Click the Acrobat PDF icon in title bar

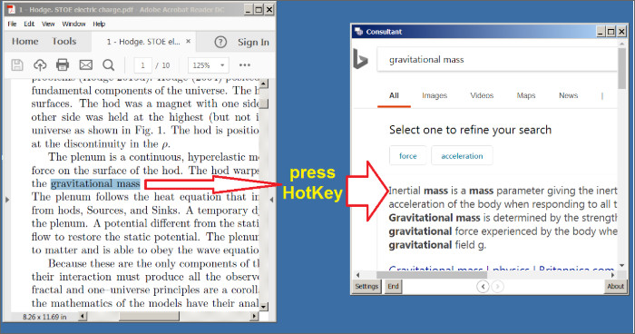point(11,9)
